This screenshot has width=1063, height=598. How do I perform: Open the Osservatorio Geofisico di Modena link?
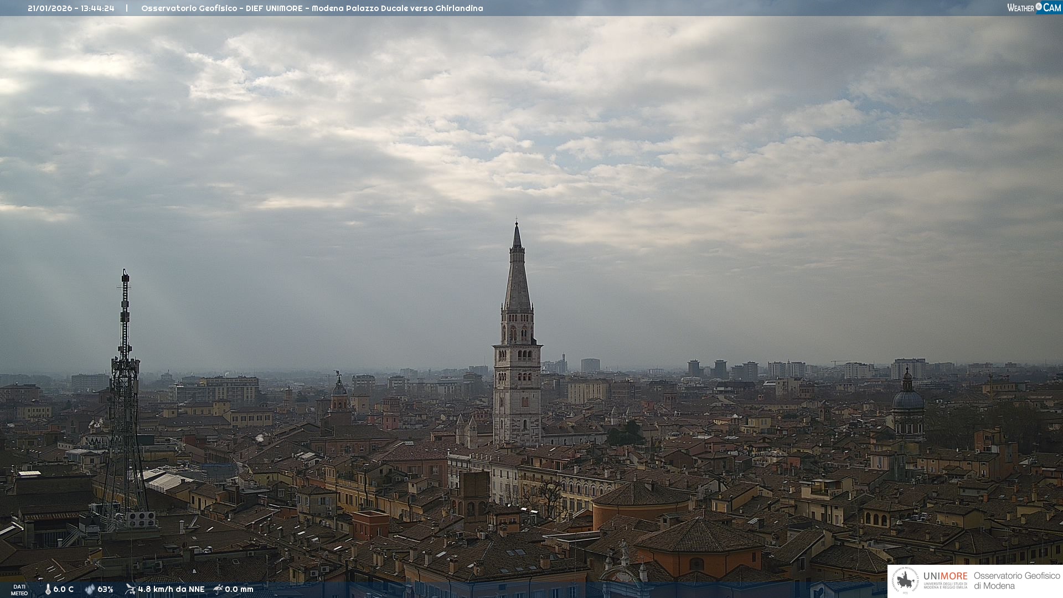point(1016,581)
